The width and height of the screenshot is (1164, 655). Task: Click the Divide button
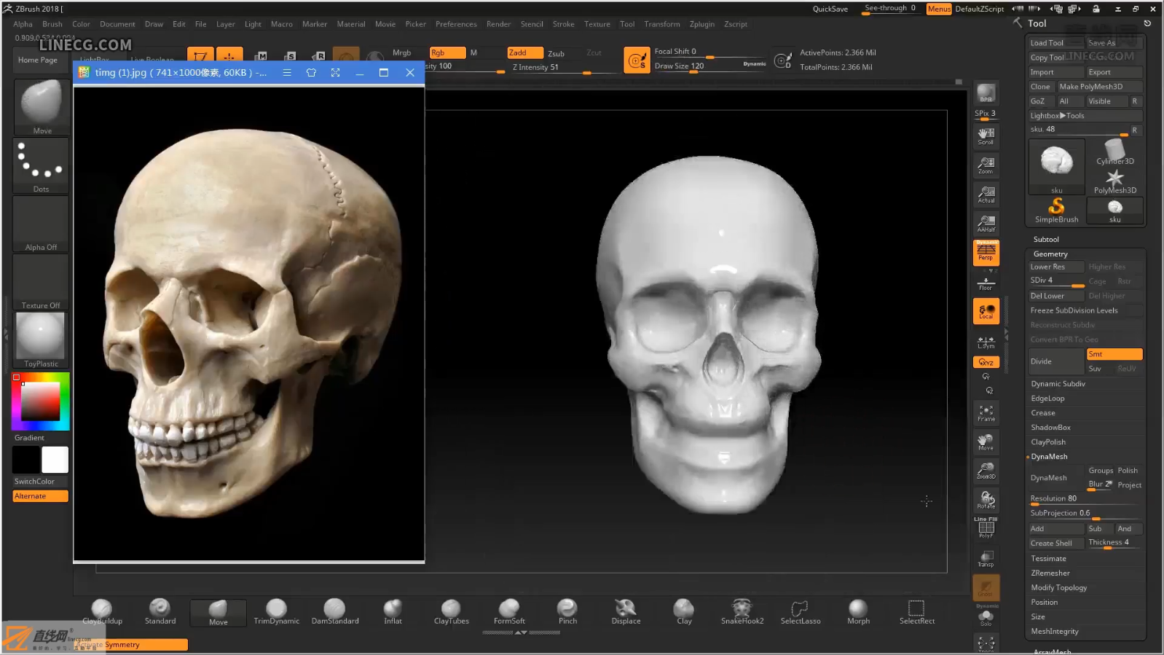pyautogui.click(x=1056, y=361)
